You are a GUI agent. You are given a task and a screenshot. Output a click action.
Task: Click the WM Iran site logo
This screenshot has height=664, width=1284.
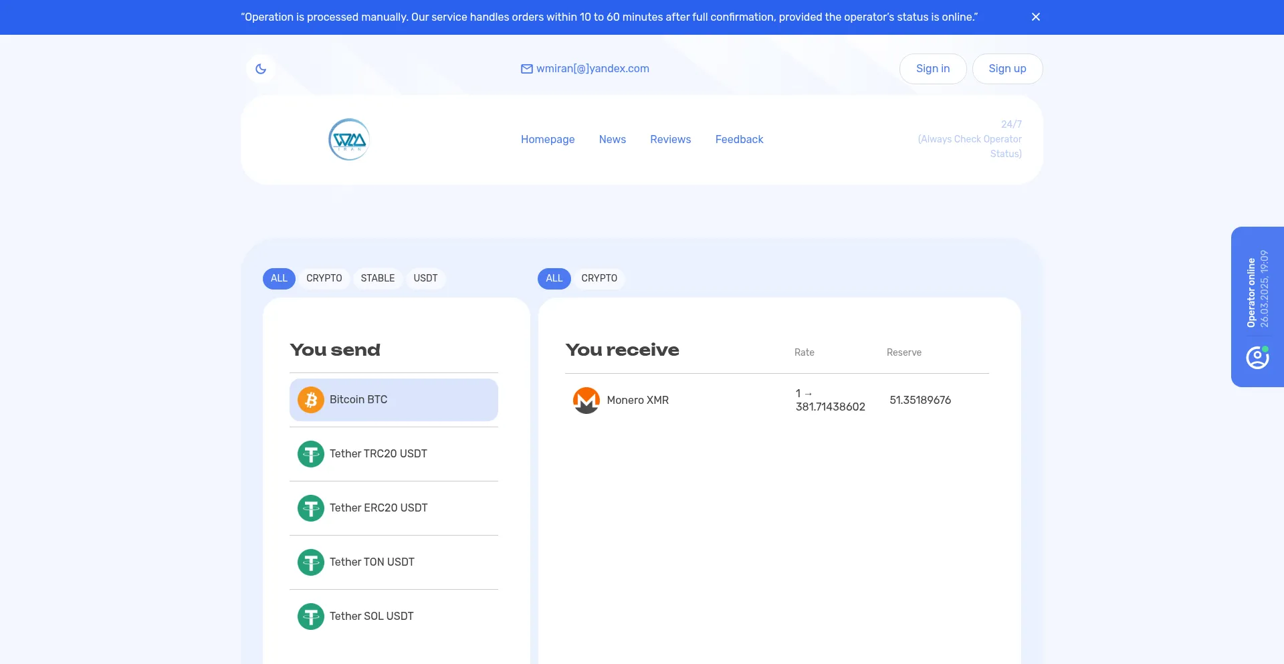click(349, 140)
